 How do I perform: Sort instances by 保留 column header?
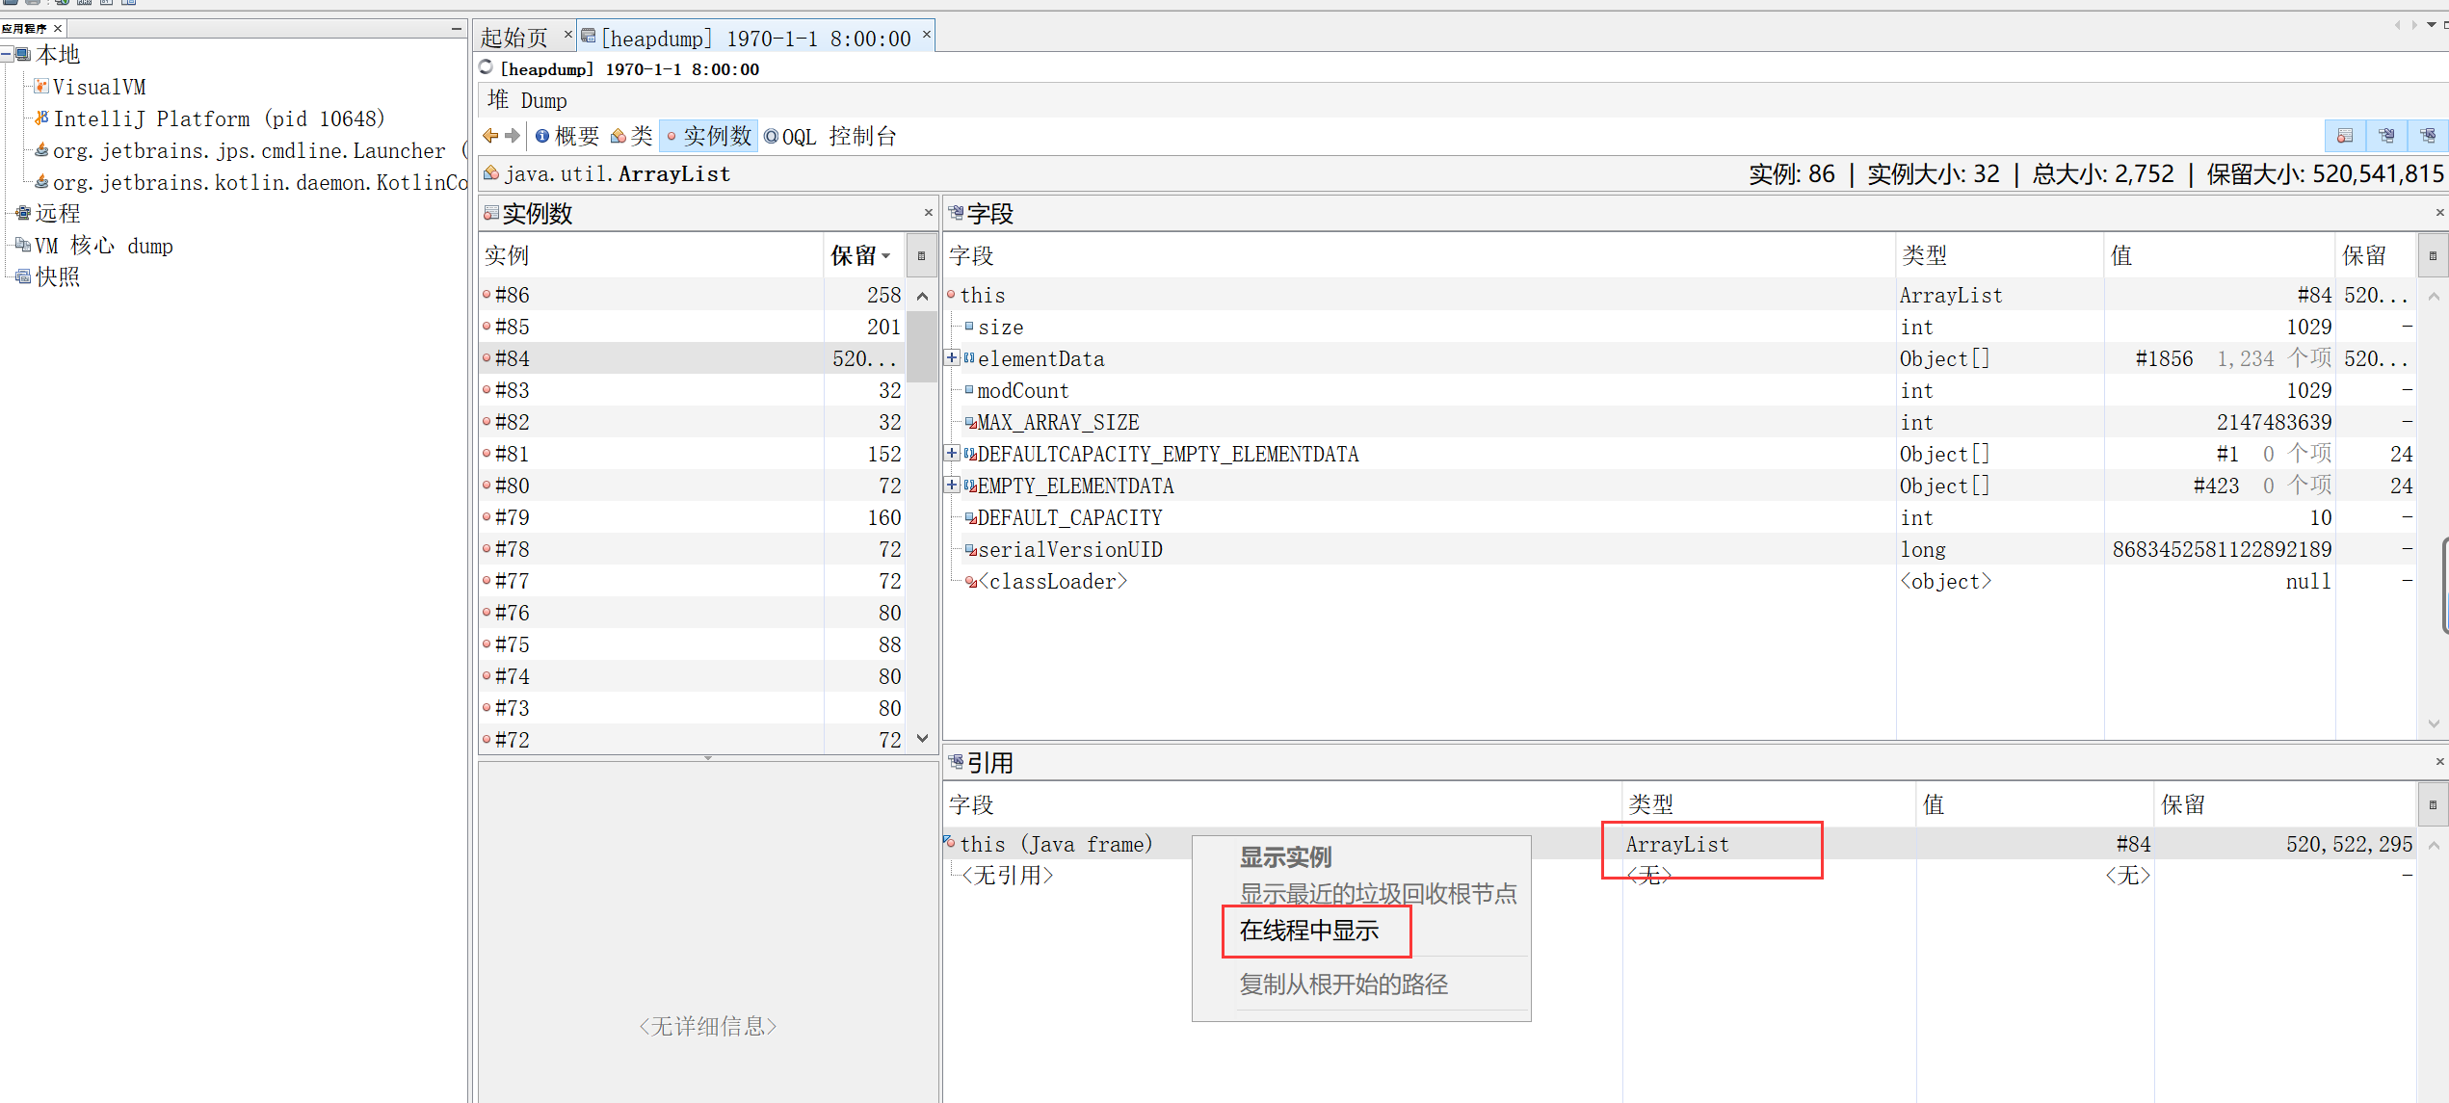coord(863,255)
